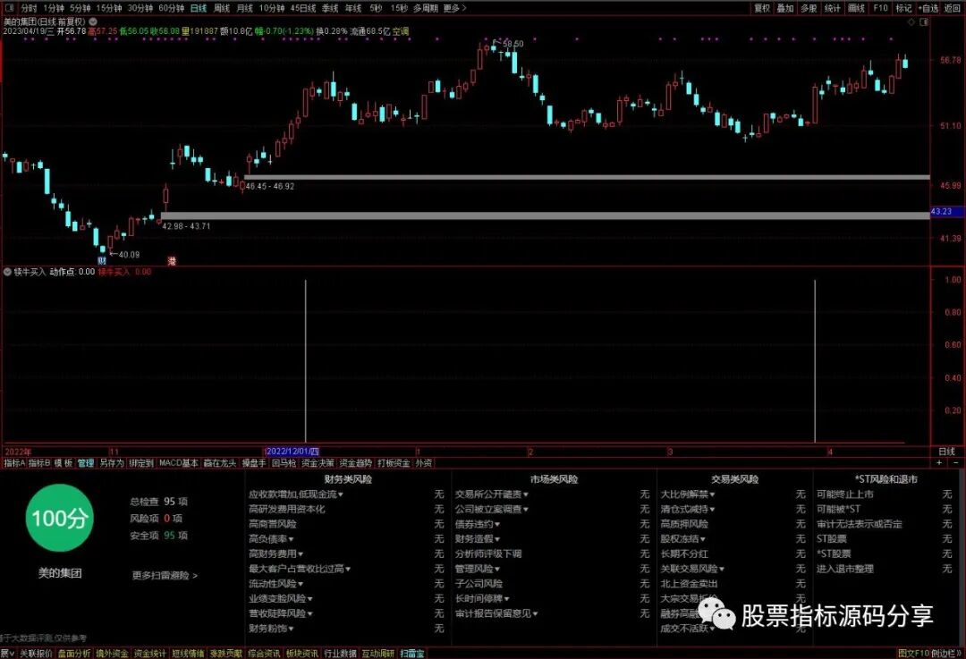The height and width of the screenshot is (659, 966).
Task: Click the 标记 mark button
Action: (x=903, y=8)
